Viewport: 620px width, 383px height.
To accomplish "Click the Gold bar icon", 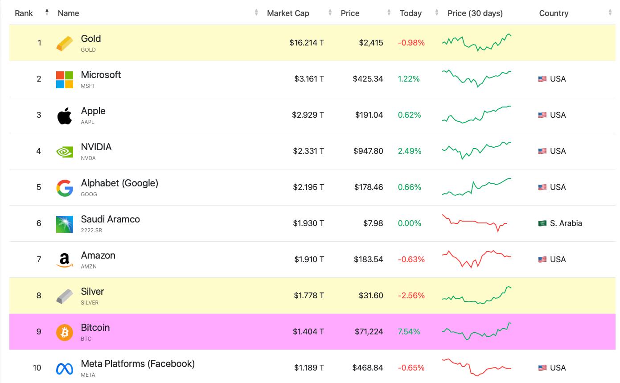I will coord(65,43).
